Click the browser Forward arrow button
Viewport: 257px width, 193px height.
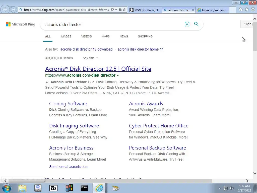point(14,10)
